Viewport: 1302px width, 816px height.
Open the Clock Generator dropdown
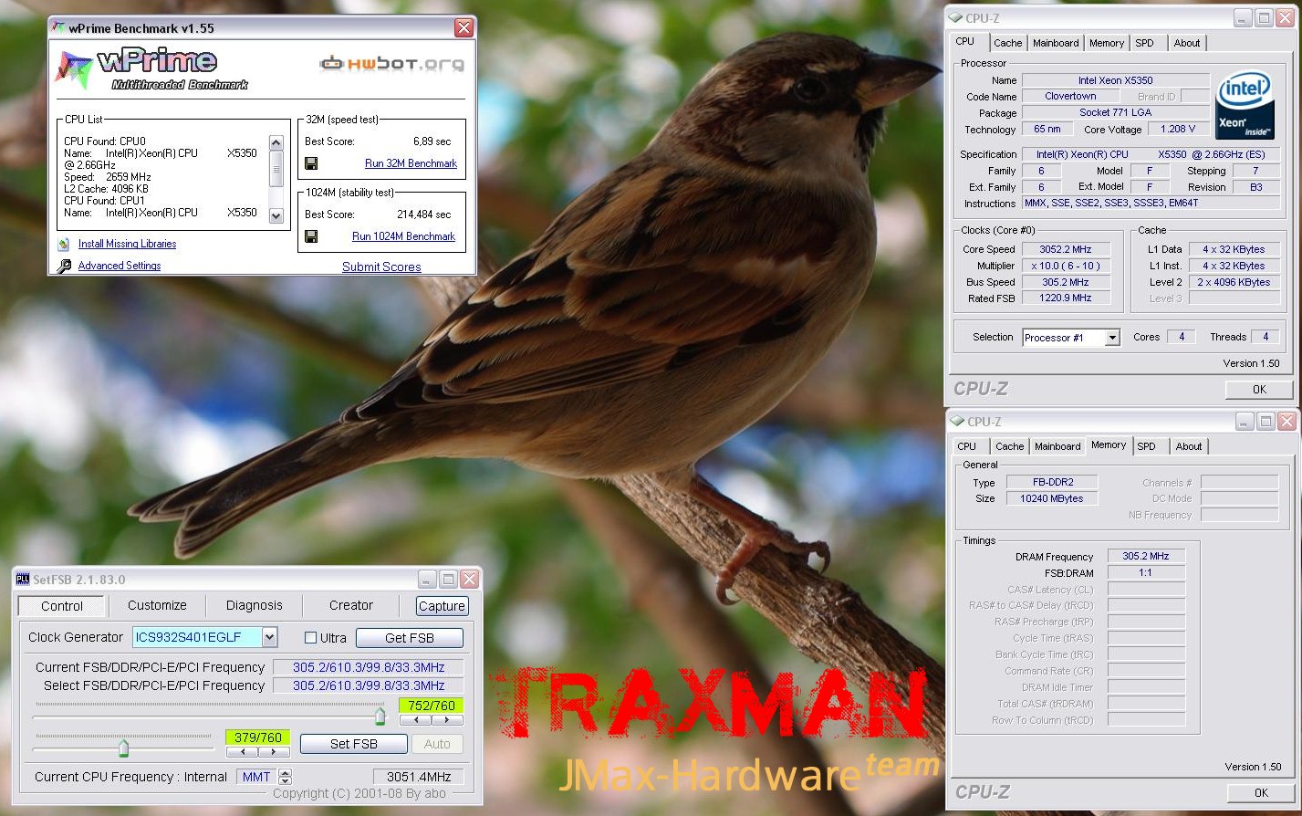coord(269,637)
